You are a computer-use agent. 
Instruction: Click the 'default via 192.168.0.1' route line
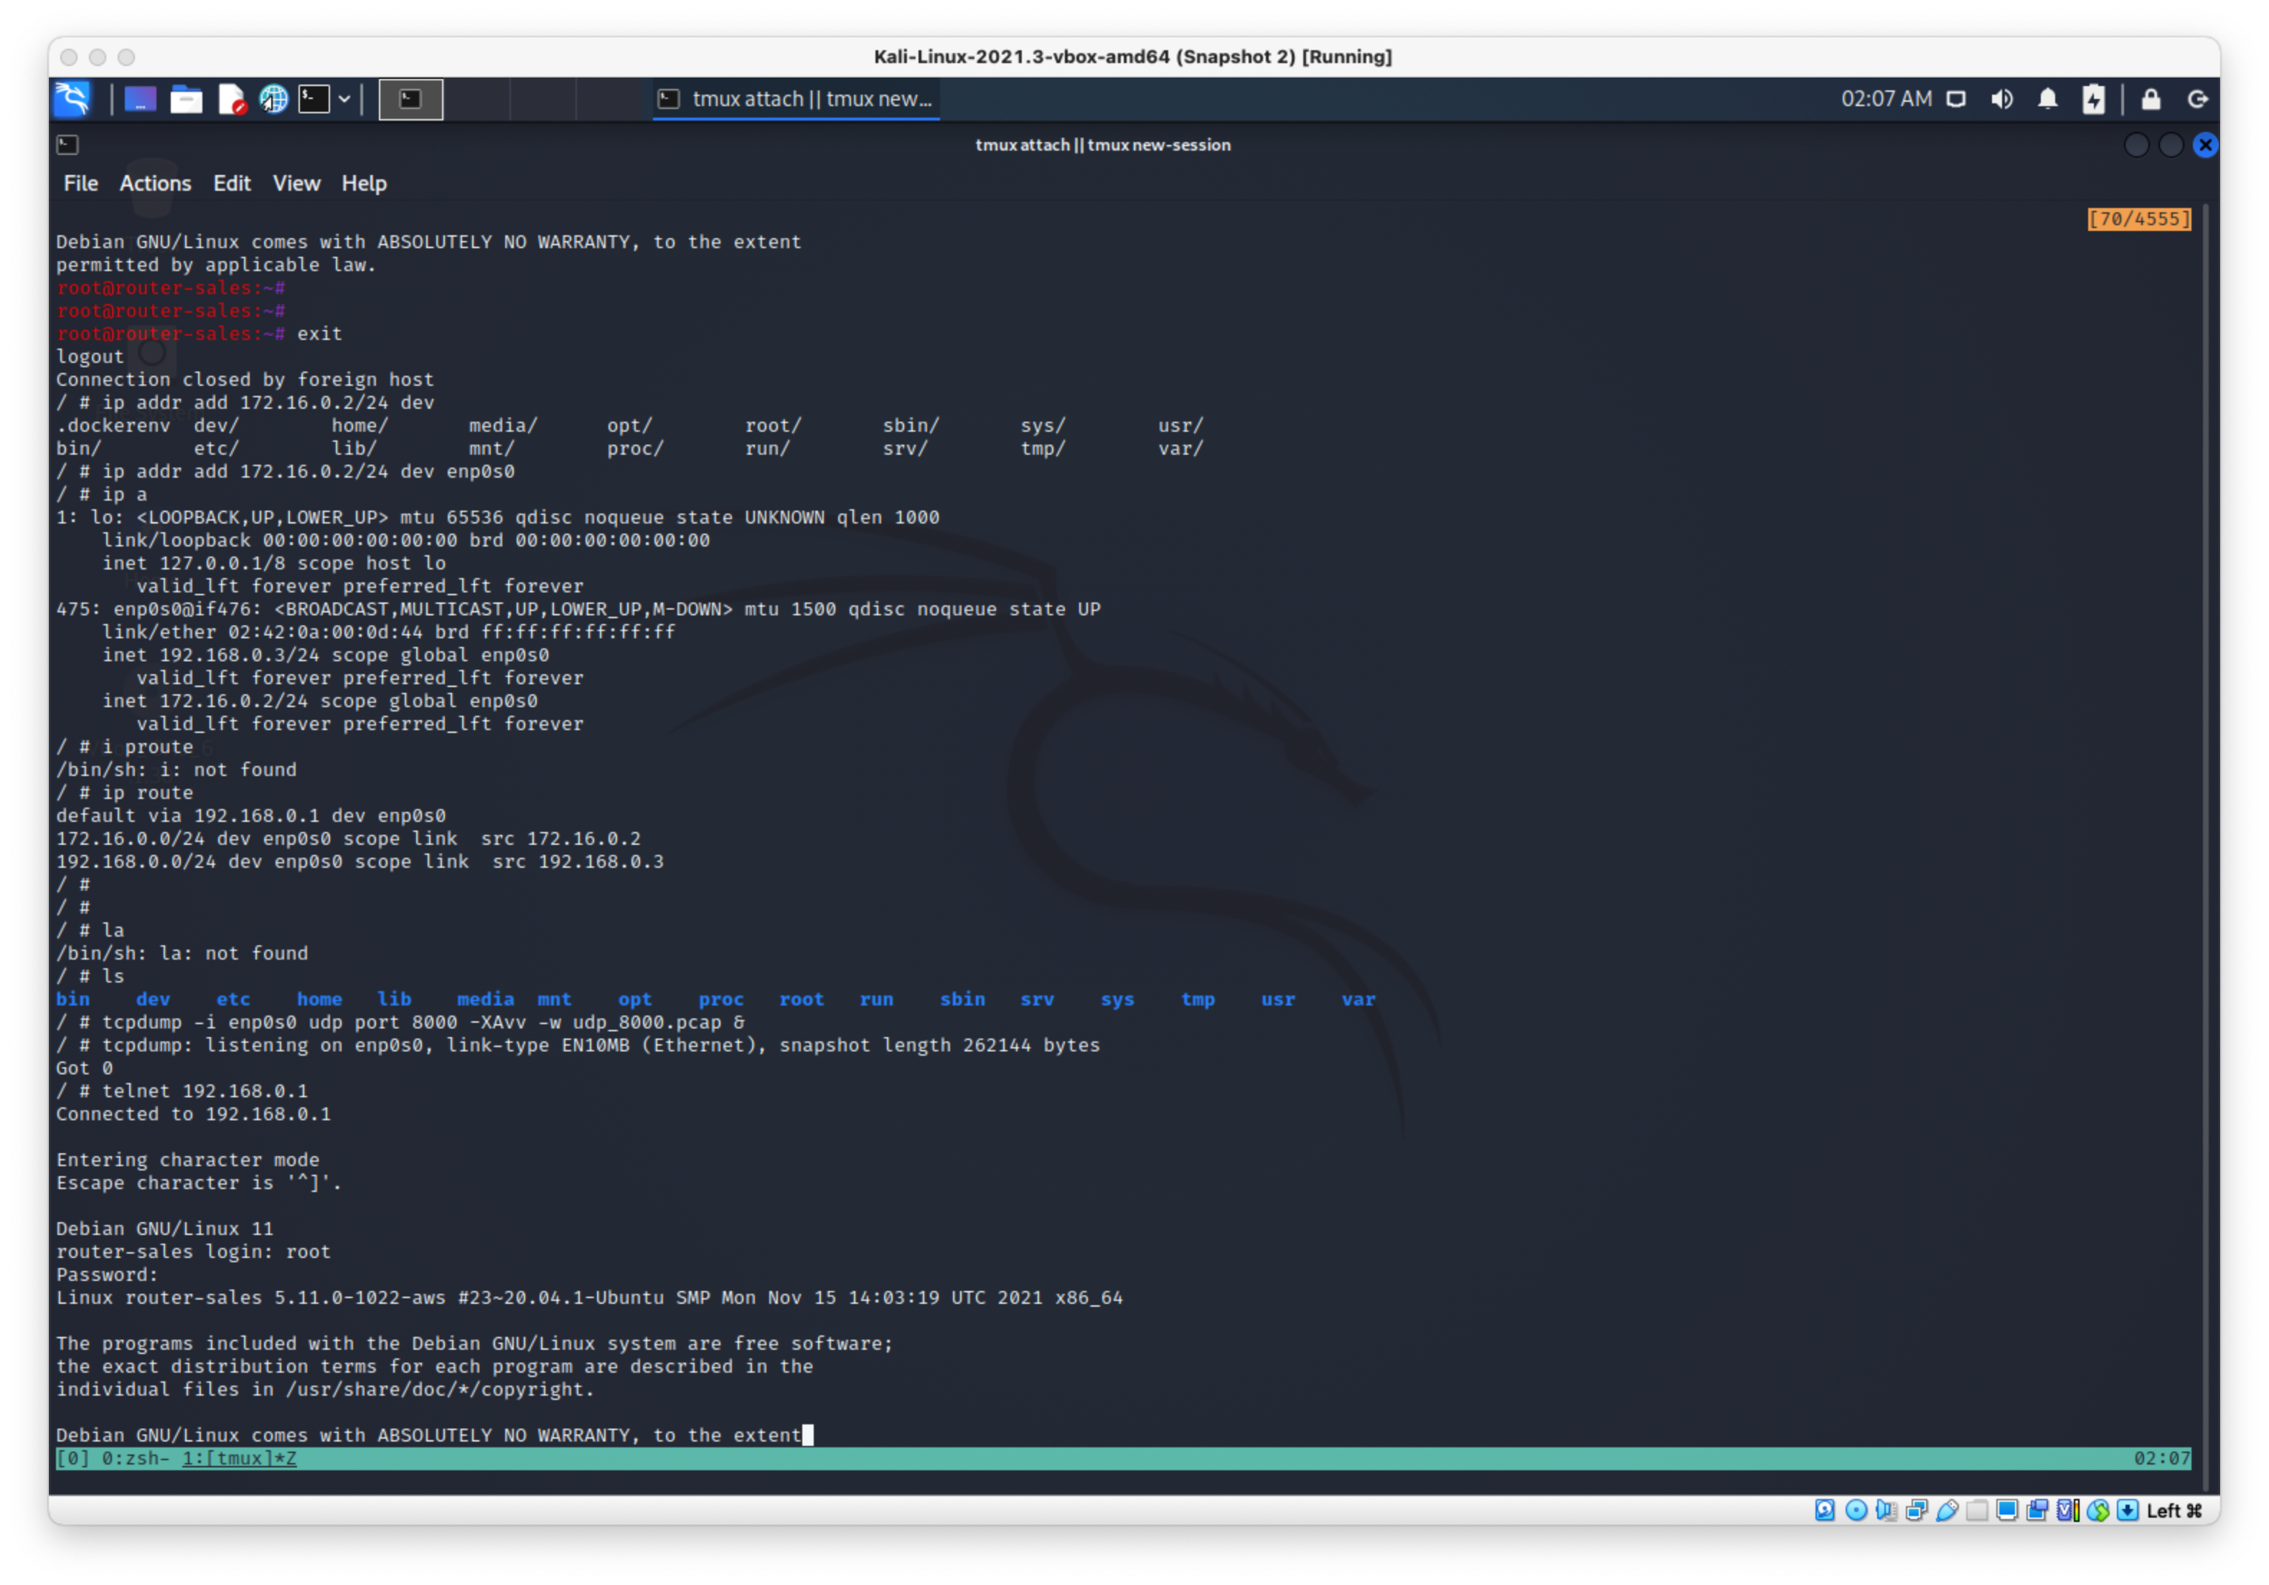pyautogui.click(x=251, y=815)
